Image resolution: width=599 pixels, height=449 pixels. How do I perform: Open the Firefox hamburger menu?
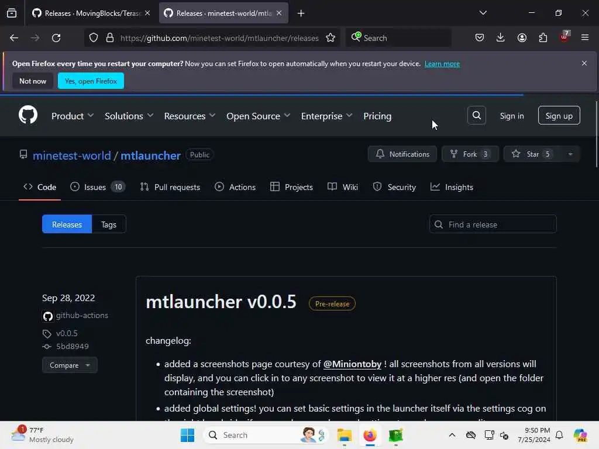[x=585, y=37]
